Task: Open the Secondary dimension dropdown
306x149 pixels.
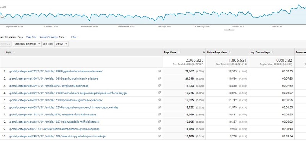Action: click(27, 44)
